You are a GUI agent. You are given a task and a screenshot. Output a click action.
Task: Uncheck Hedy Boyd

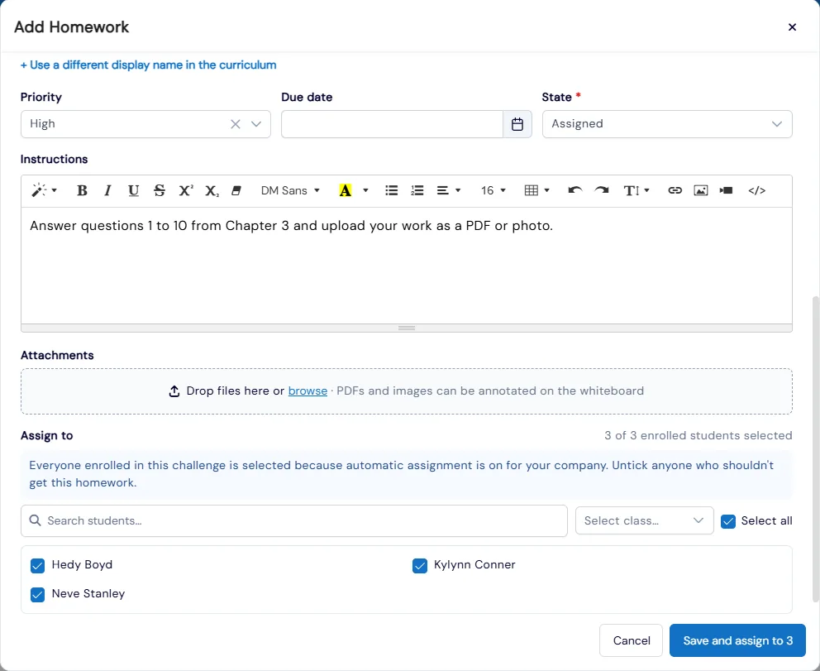[x=37, y=565]
